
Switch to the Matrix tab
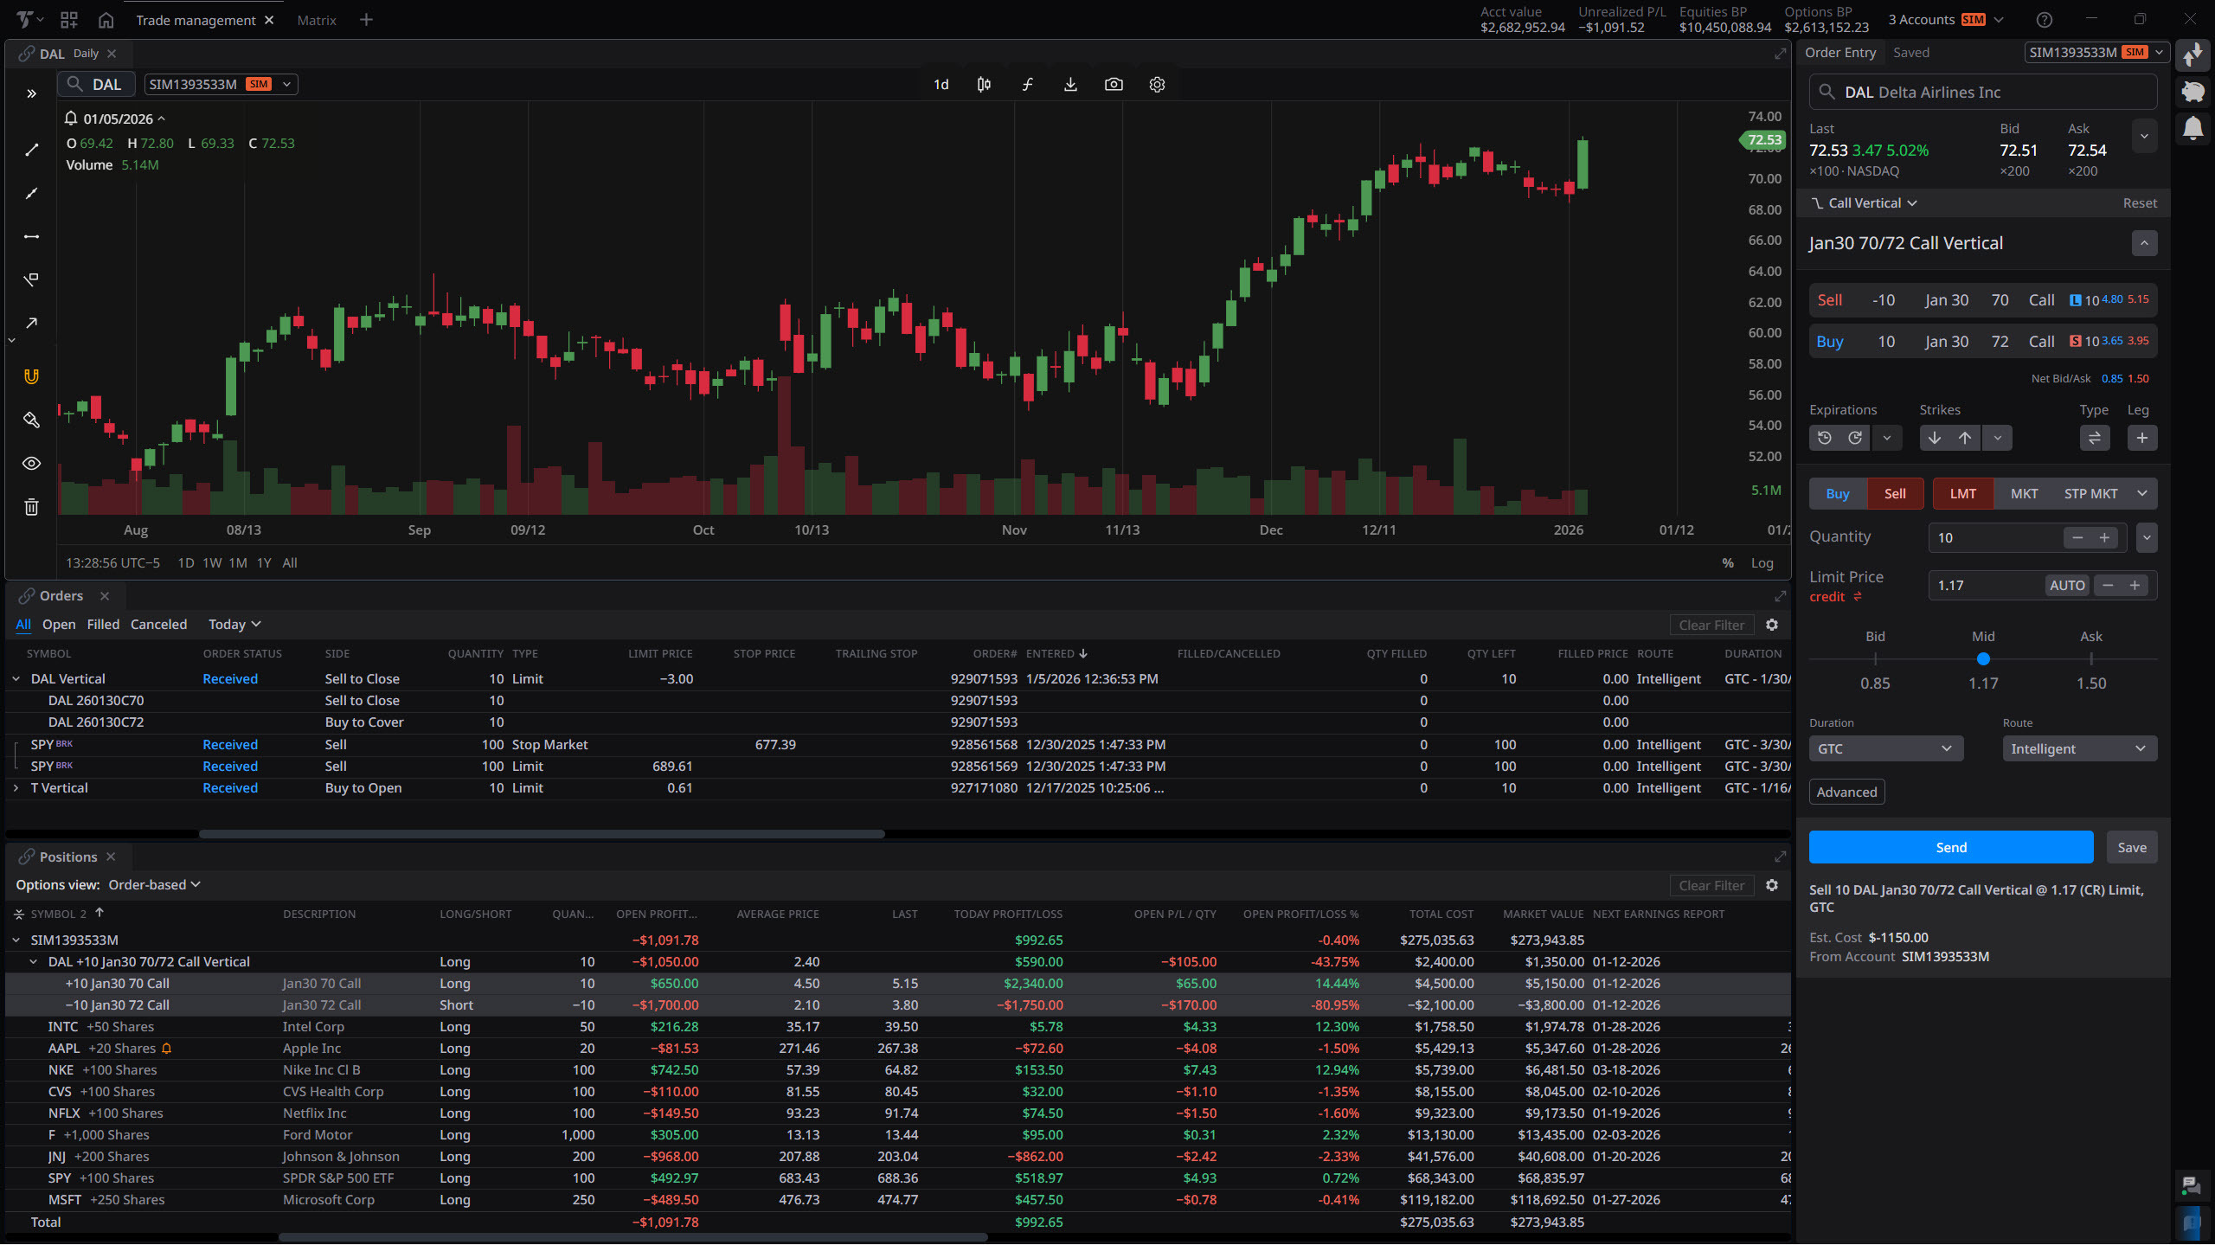317,20
